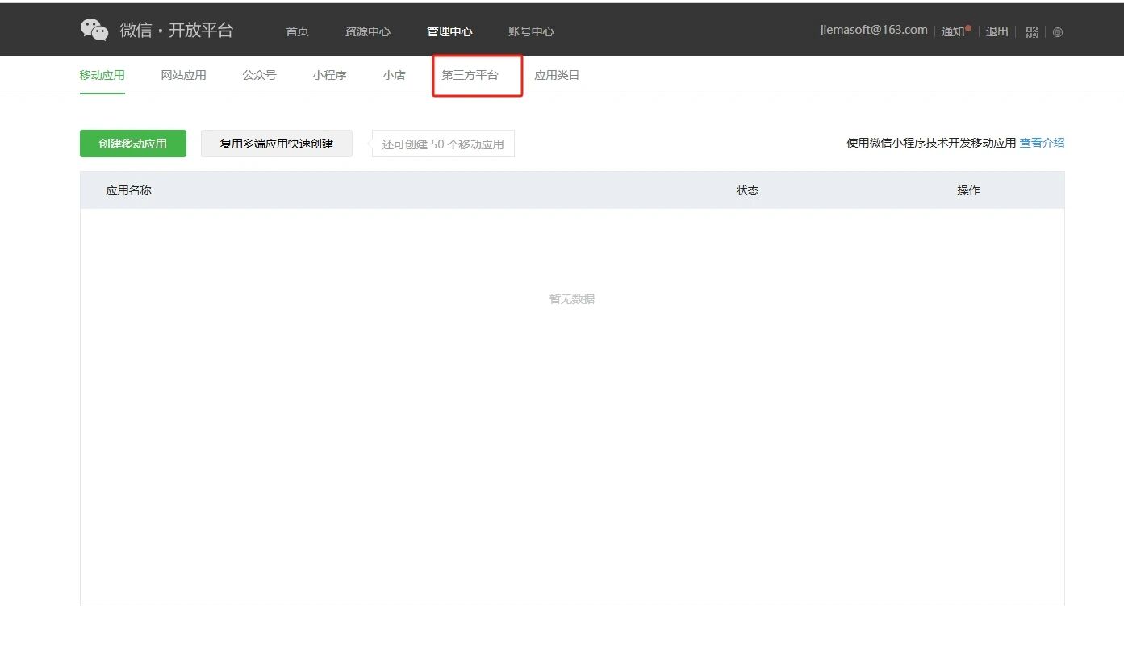This screenshot has height=658, width=1124.
Task: Select 管理中心 in top navigation
Action: point(449,31)
